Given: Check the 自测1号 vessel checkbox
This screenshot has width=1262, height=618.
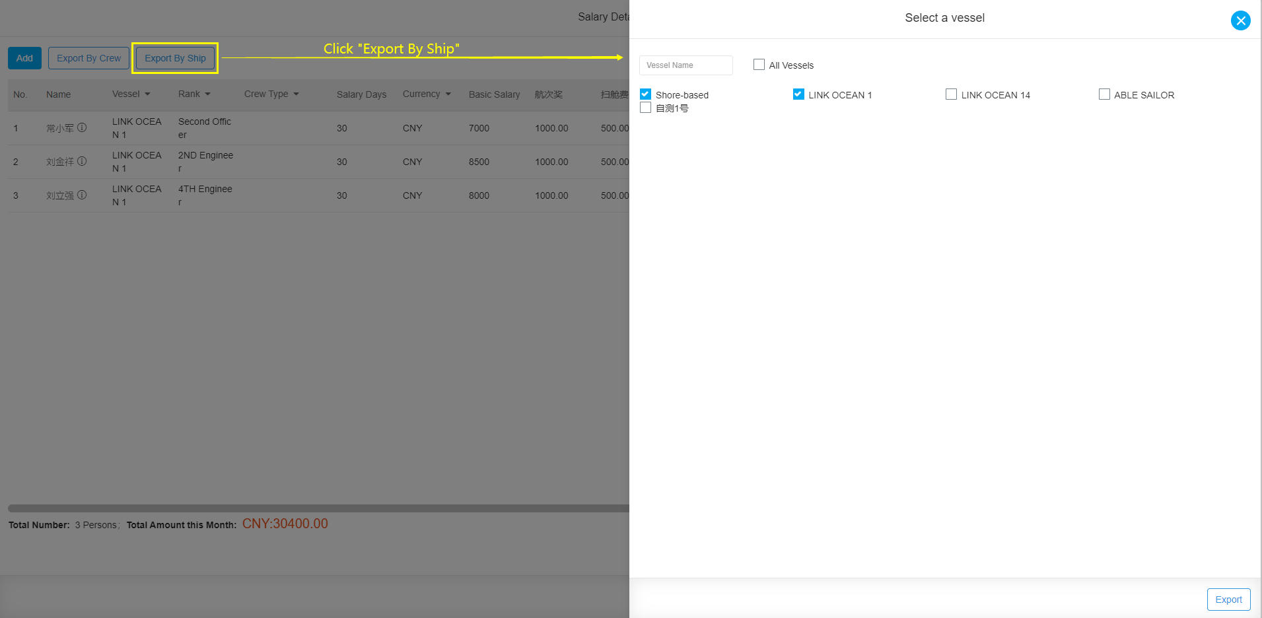Looking at the screenshot, I should click(645, 108).
